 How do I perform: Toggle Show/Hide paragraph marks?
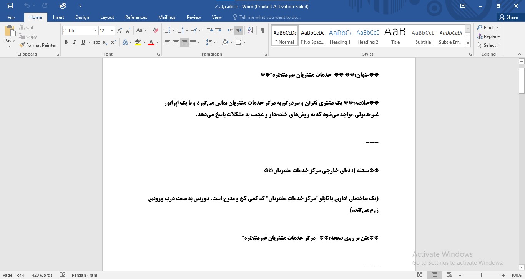click(262, 30)
